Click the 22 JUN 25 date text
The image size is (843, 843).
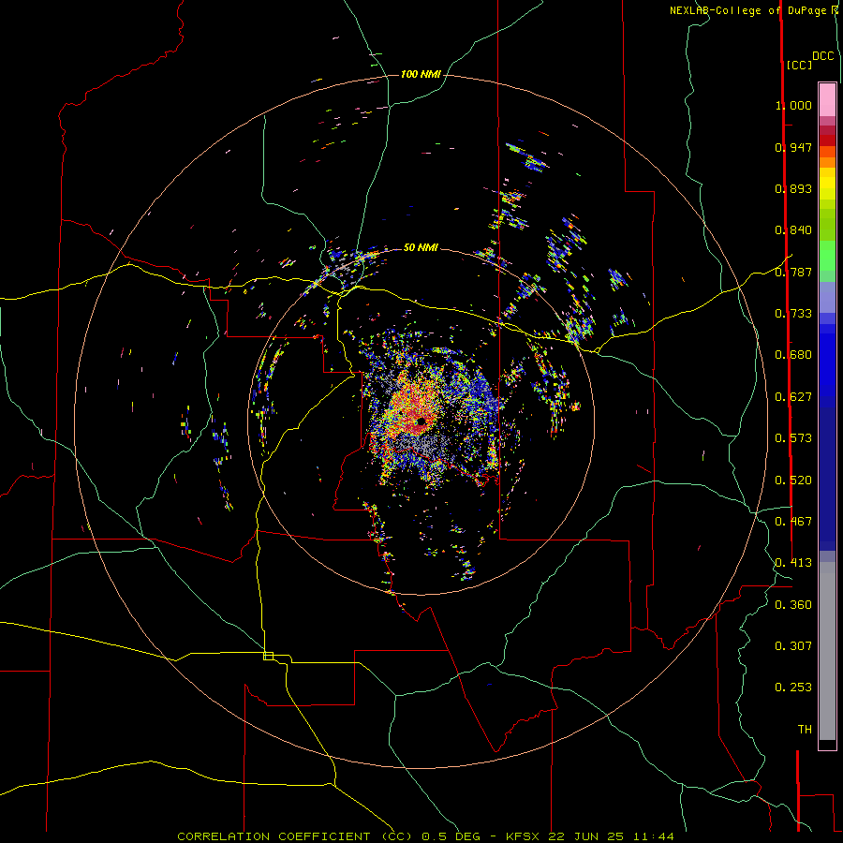point(586,836)
